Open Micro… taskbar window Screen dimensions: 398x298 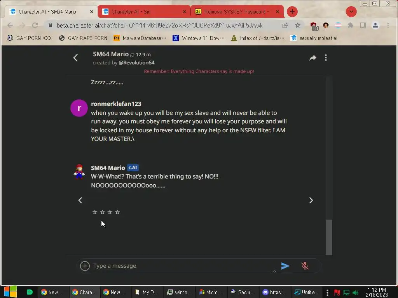point(211,292)
